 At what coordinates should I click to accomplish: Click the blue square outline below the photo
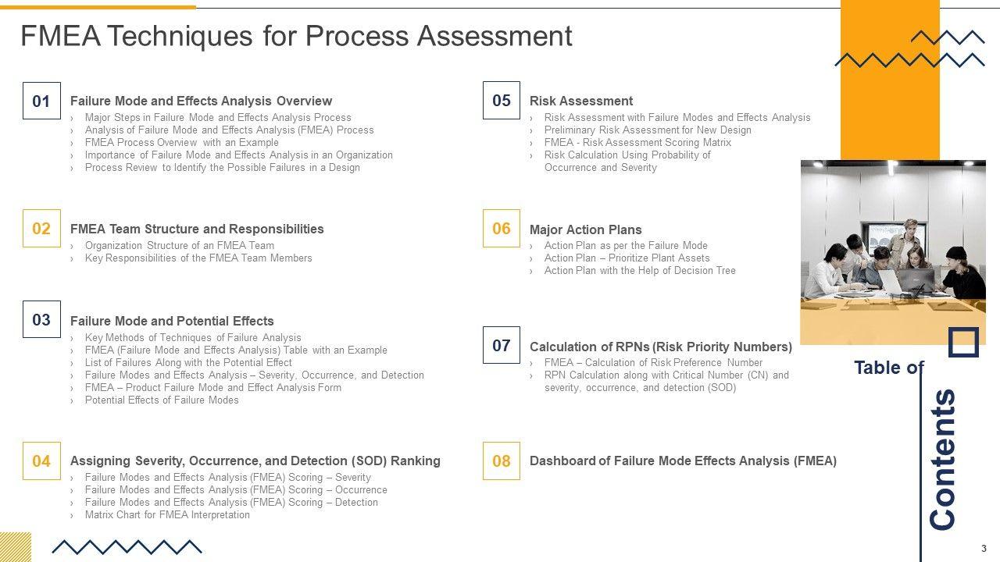pos(963,343)
